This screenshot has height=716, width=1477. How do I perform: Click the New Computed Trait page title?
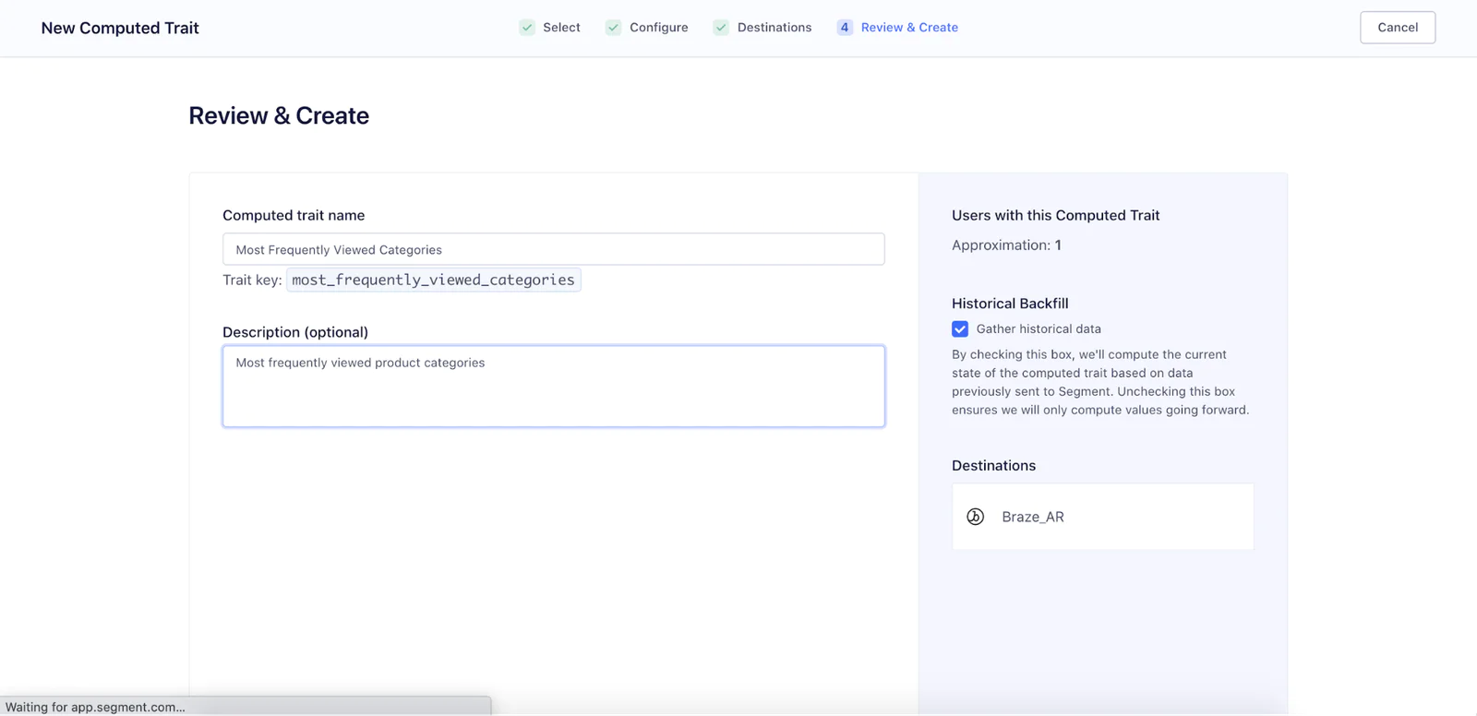pos(120,28)
